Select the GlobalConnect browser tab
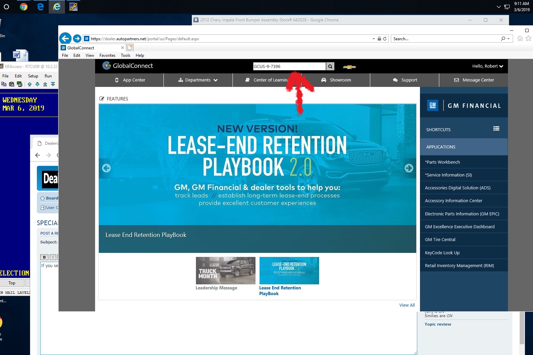Screen dimensions: 533x355 click(92, 48)
